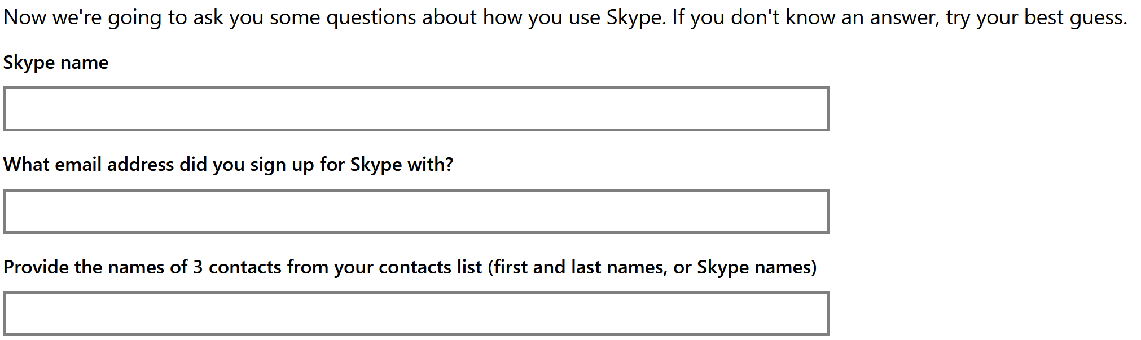Select the text box for the email question
Image resolution: width=1141 pixels, height=340 pixels.
pos(416,211)
